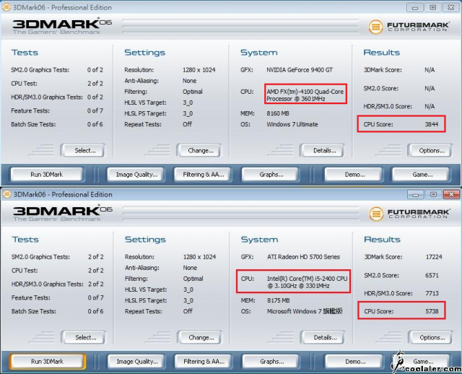The width and height of the screenshot is (462, 374).
Task: Click Run 3DMark in top window
Action: 46,174
